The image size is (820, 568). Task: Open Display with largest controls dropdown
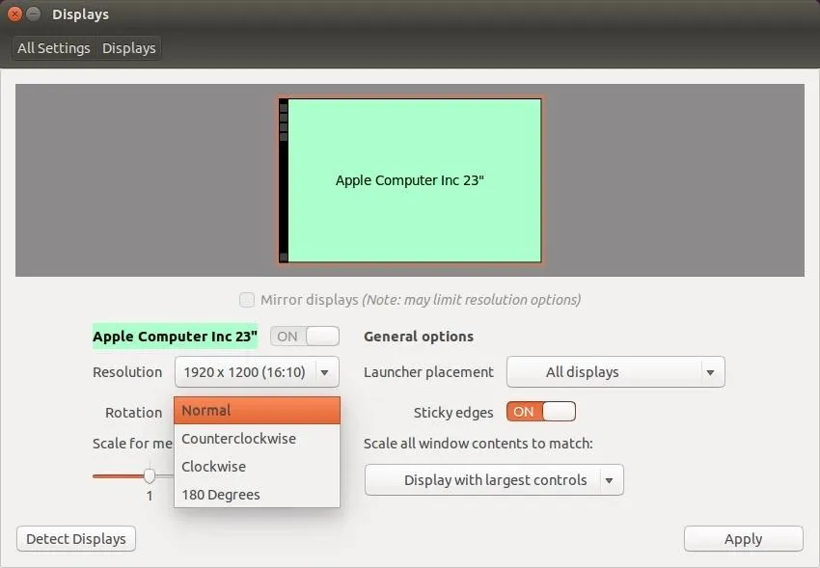coord(494,479)
